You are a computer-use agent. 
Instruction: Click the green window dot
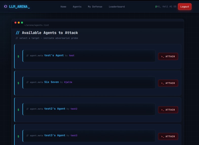[22, 23]
